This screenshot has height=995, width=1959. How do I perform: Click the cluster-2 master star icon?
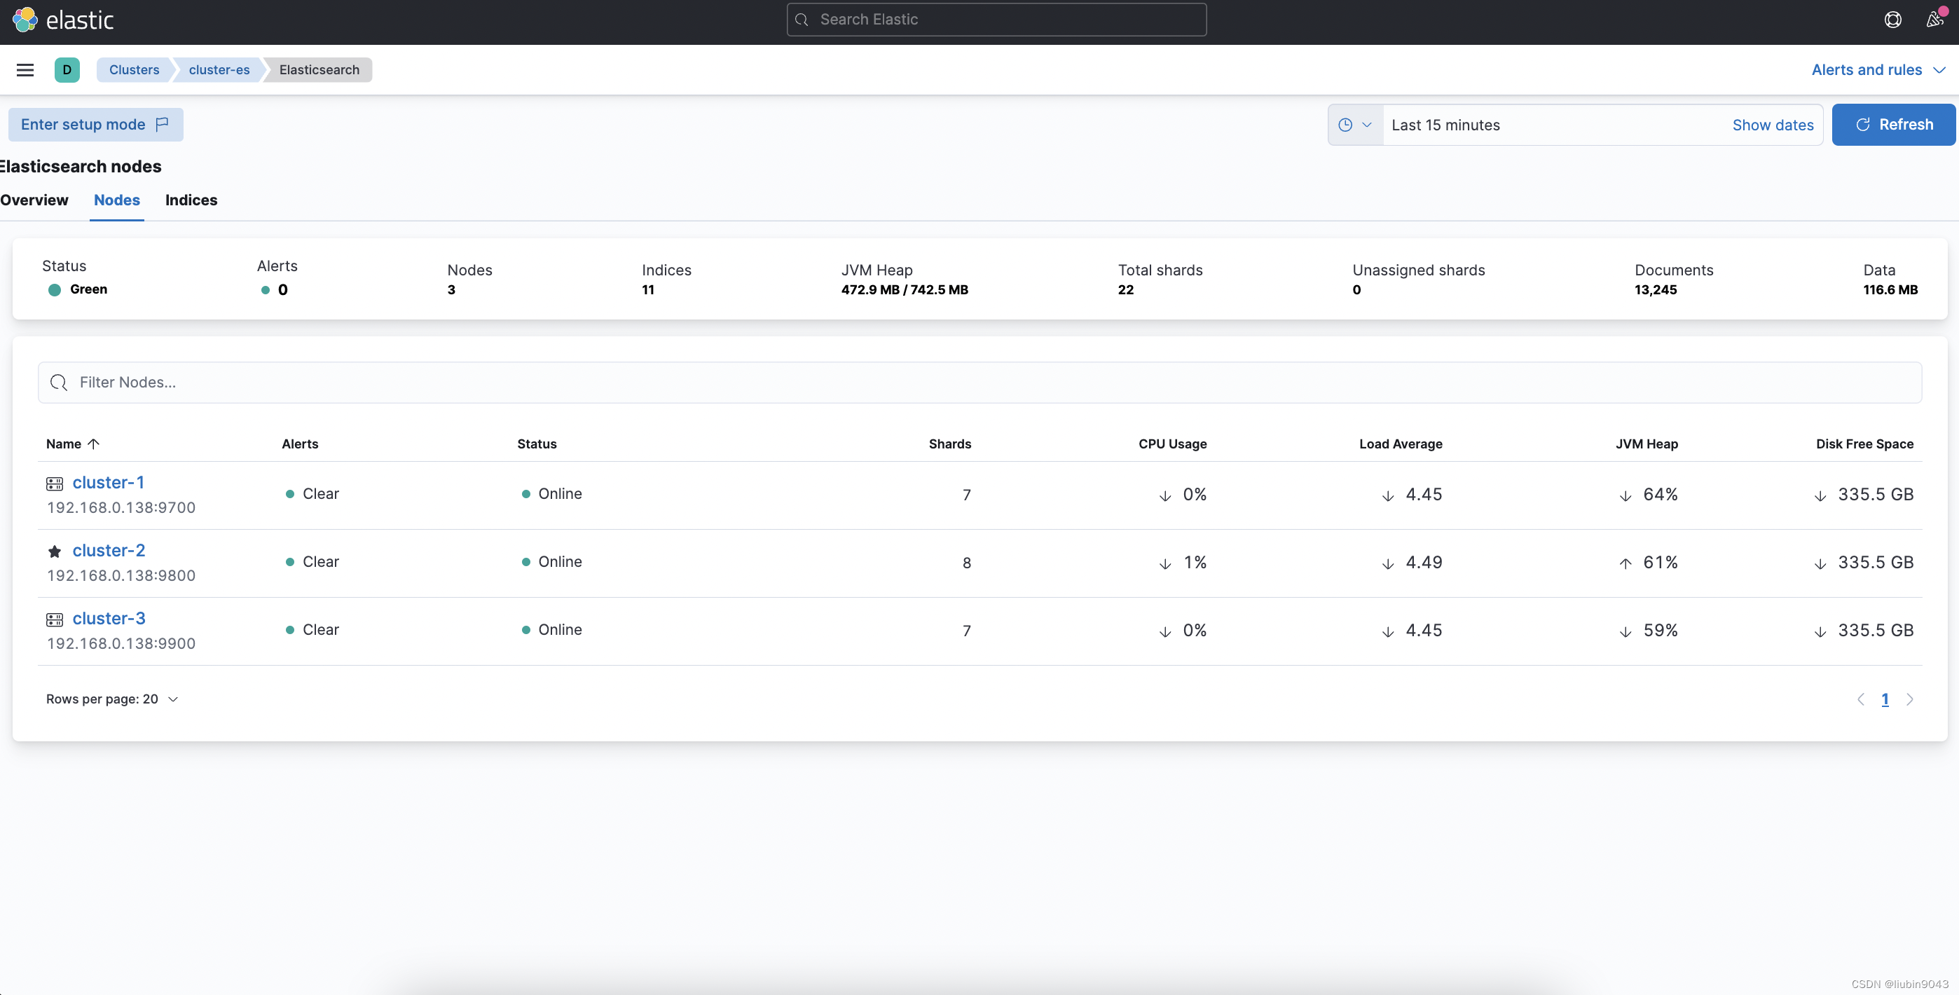click(55, 551)
